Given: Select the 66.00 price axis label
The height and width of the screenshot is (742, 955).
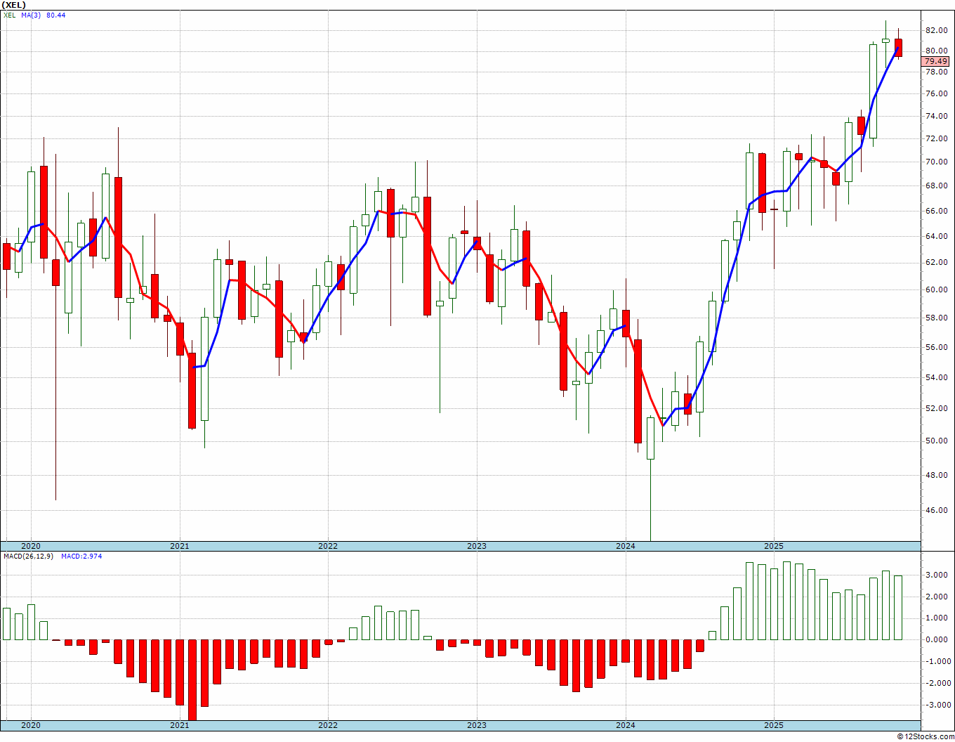Looking at the screenshot, I should tap(936, 211).
